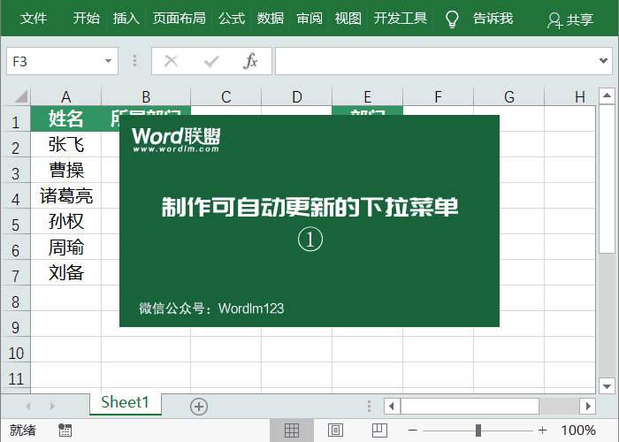The width and height of the screenshot is (619, 442).
Task: Select the 开发工具 tab
Action: (401, 19)
